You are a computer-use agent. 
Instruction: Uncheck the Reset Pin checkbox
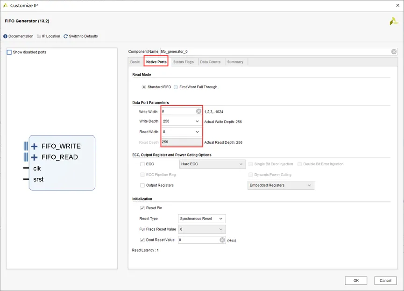coord(142,208)
